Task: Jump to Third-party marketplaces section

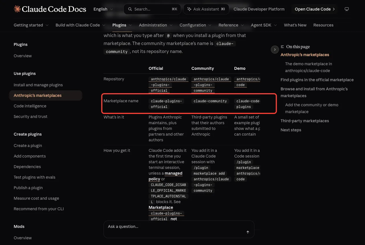Action: pos(305,121)
